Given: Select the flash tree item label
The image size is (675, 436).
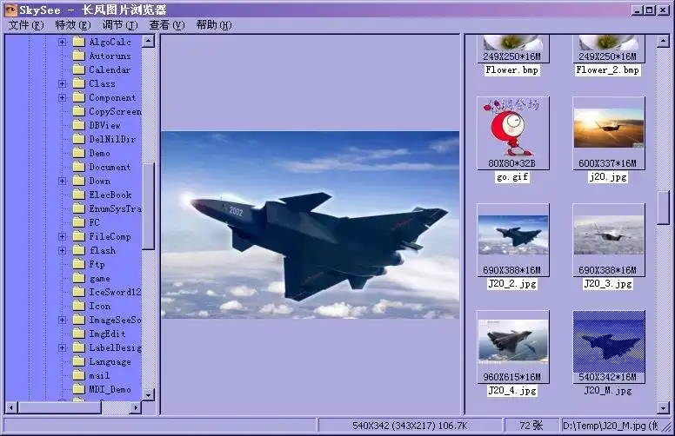Looking at the screenshot, I should pos(103,250).
